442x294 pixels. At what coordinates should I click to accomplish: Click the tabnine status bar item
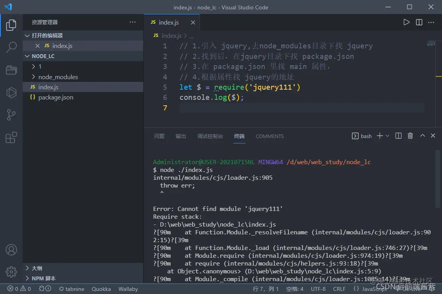pyautogui.click(x=71, y=289)
